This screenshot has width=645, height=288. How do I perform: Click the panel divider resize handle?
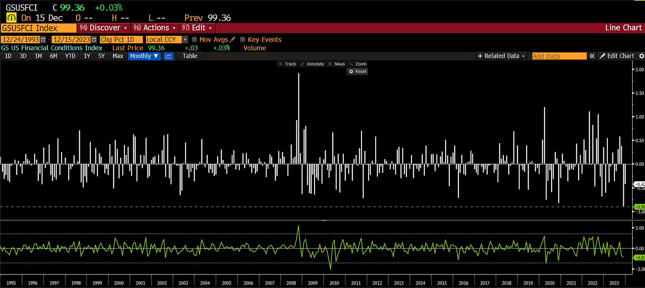coord(323,220)
